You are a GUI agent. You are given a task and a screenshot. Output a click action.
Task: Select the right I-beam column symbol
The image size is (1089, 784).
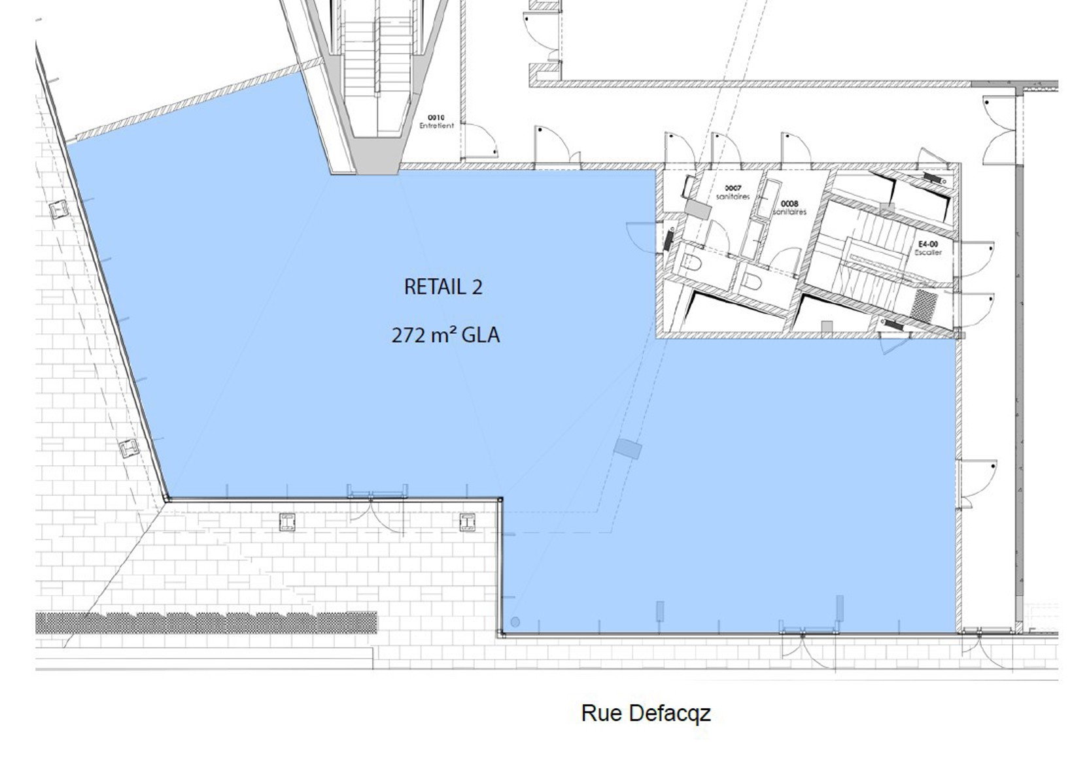[x=467, y=521]
